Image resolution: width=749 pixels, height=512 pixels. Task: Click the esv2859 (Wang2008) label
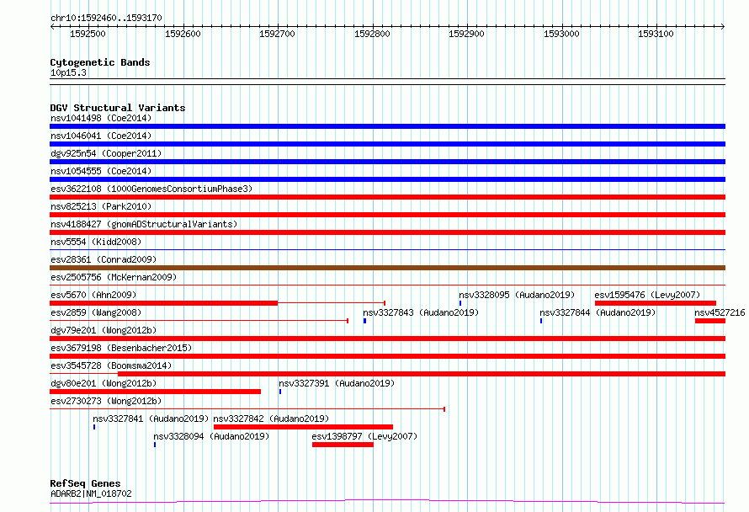click(96, 312)
